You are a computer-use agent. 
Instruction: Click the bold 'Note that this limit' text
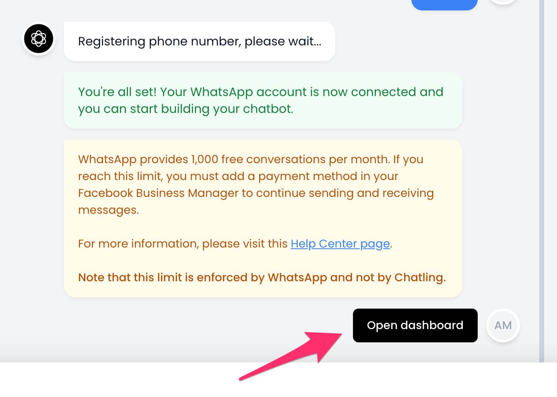(x=262, y=277)
